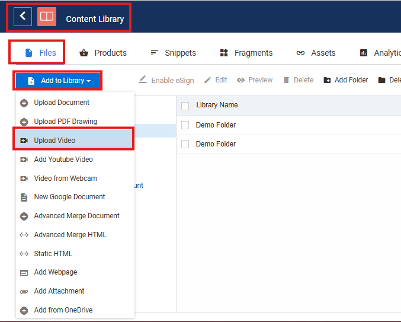Switch to the Products tab
Screen dimensions: 401x322
point(103,53)
